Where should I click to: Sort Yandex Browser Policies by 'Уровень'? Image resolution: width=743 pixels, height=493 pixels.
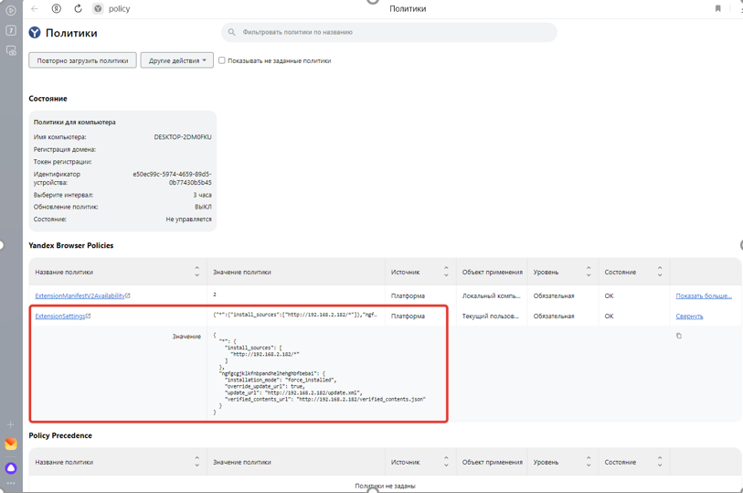pos(588,272)
